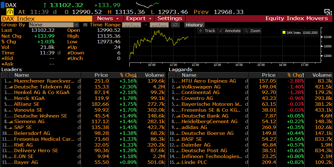Click the DAX Index security input field
334x167 pixels.
(x=47, y=19)
